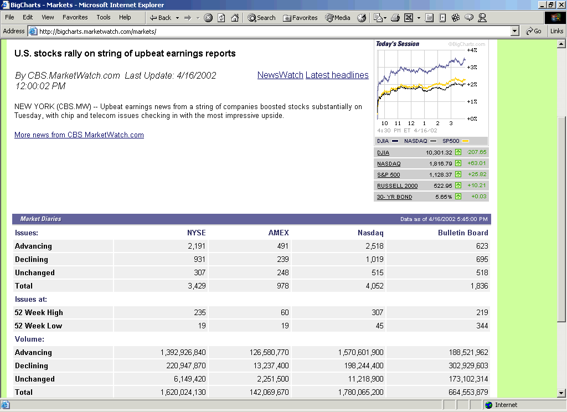Screen dimensions: 567x412
Task: Expand the Mail button dropdown arrow
Action: pyautogui.click(x=385, y=18)
